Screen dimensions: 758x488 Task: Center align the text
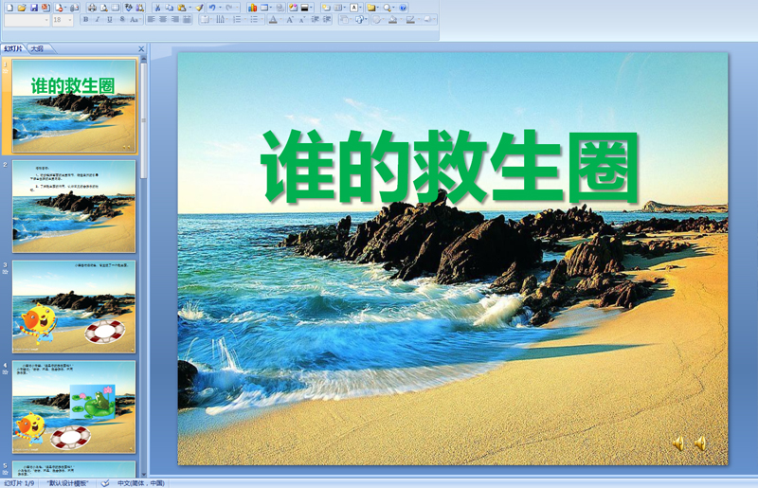click(163, 19)
